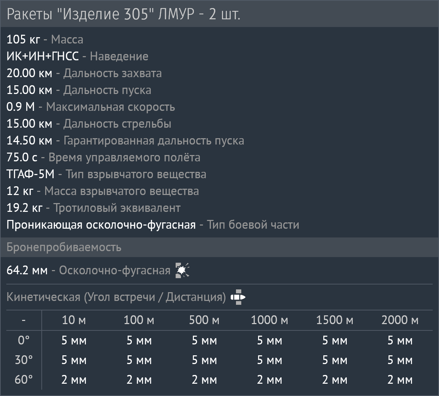The height and width of the screenshot is (396, 439).
Task: Click 'Кинетическая (Угол встречи / Дистанция)' heading
Action: click(116, 297)
